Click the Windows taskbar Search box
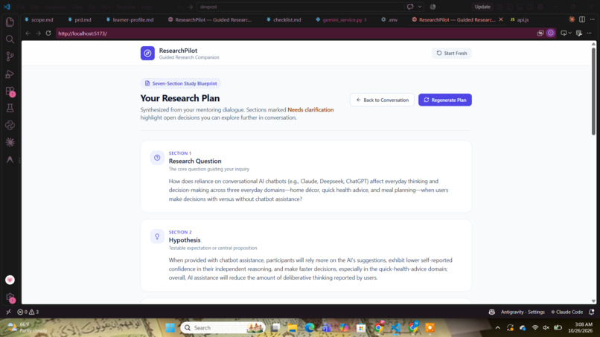Viewport: 600px width, 337px height. tap(223, 328)
